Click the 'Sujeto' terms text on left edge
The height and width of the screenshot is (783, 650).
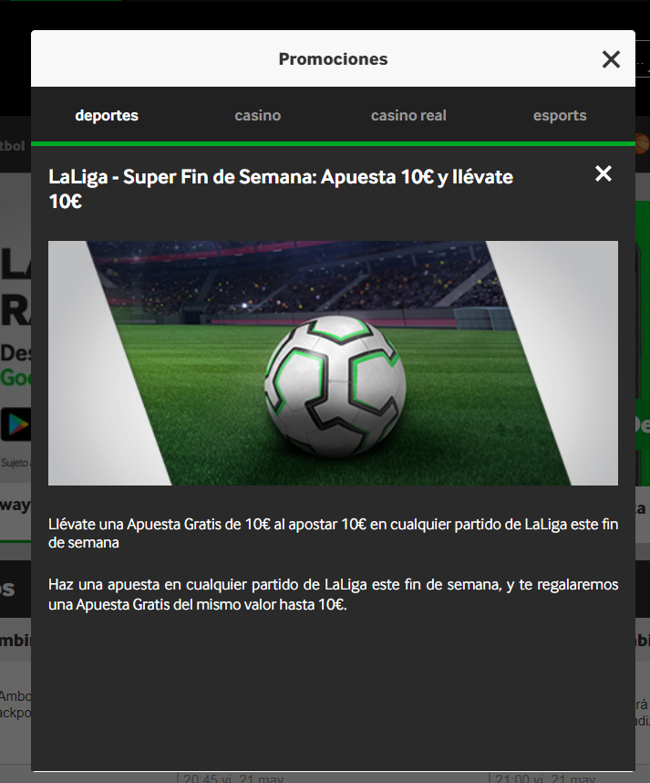click(x=15, y=463)
